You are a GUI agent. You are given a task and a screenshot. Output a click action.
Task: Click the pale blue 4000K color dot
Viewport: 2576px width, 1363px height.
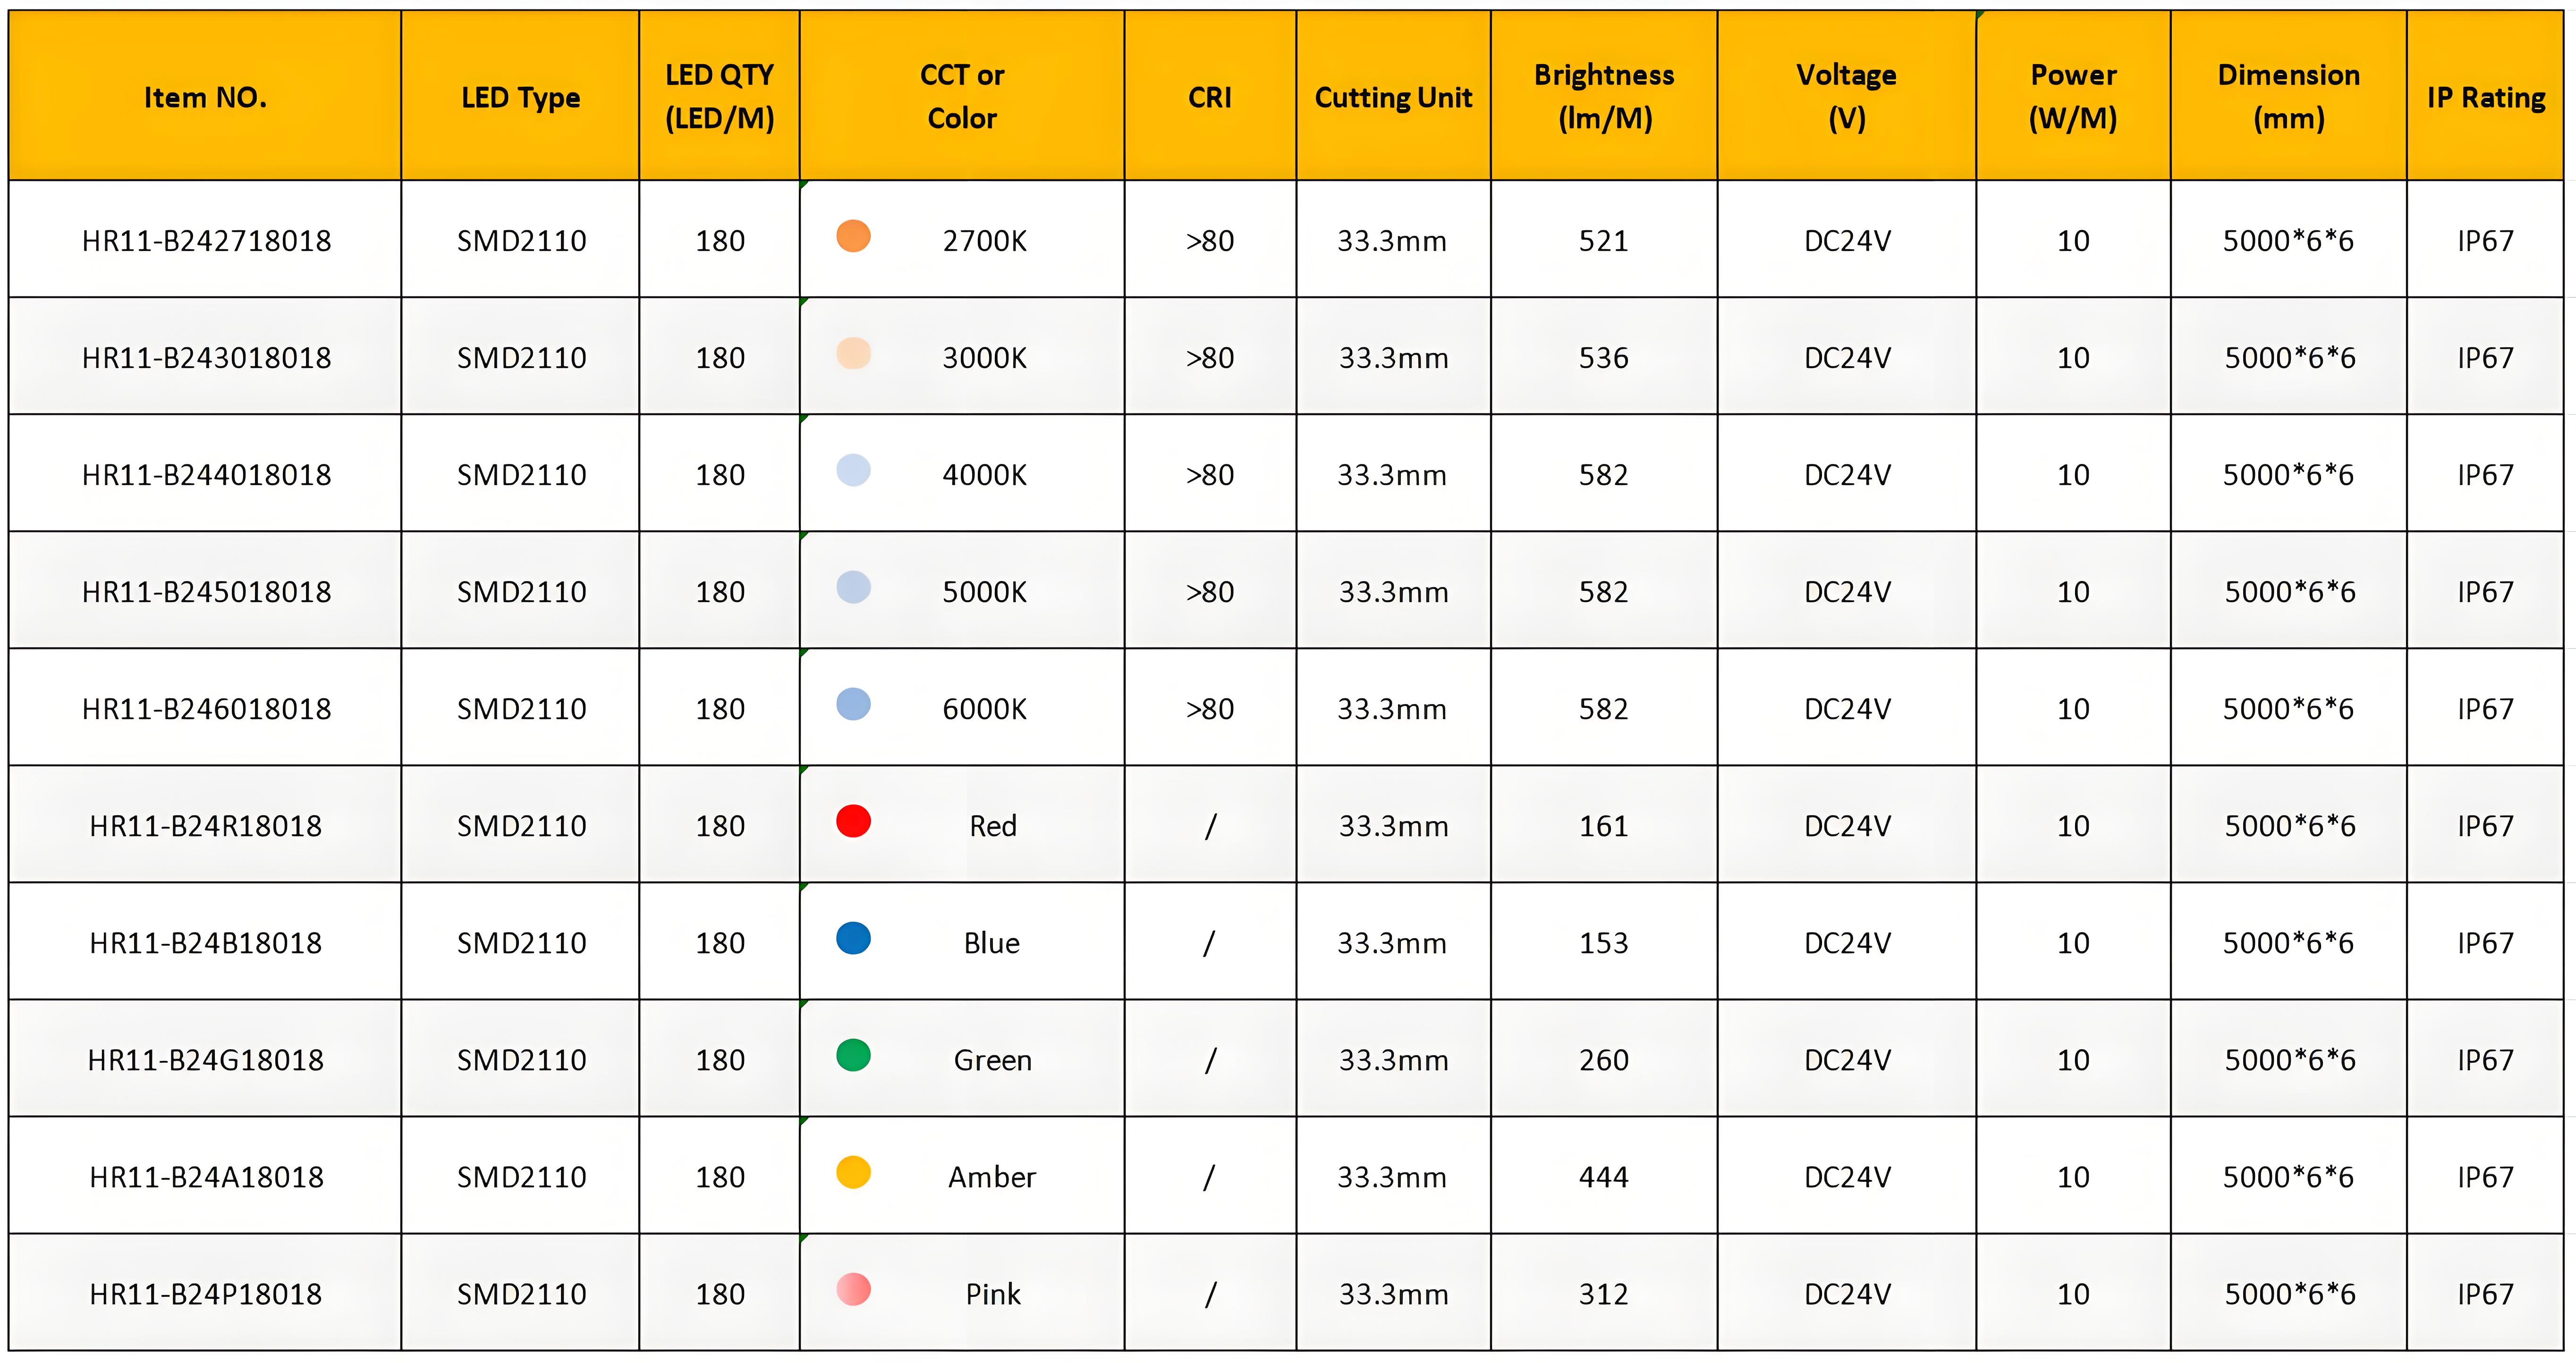pyautogui.click(x=853, y=470)
